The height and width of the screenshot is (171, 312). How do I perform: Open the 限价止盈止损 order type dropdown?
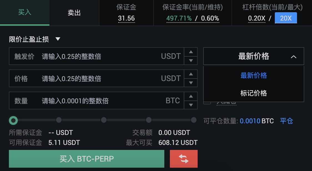pos(34,39)
